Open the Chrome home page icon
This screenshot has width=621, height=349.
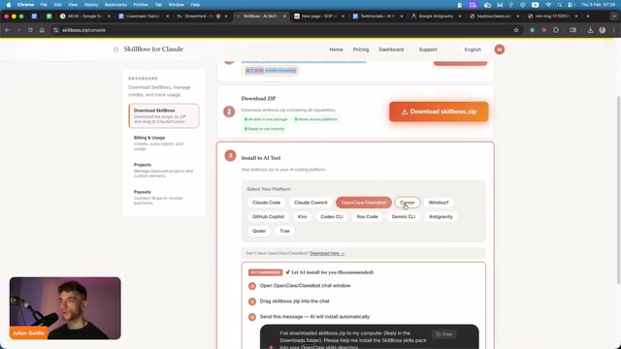click(x=42, y=30)
